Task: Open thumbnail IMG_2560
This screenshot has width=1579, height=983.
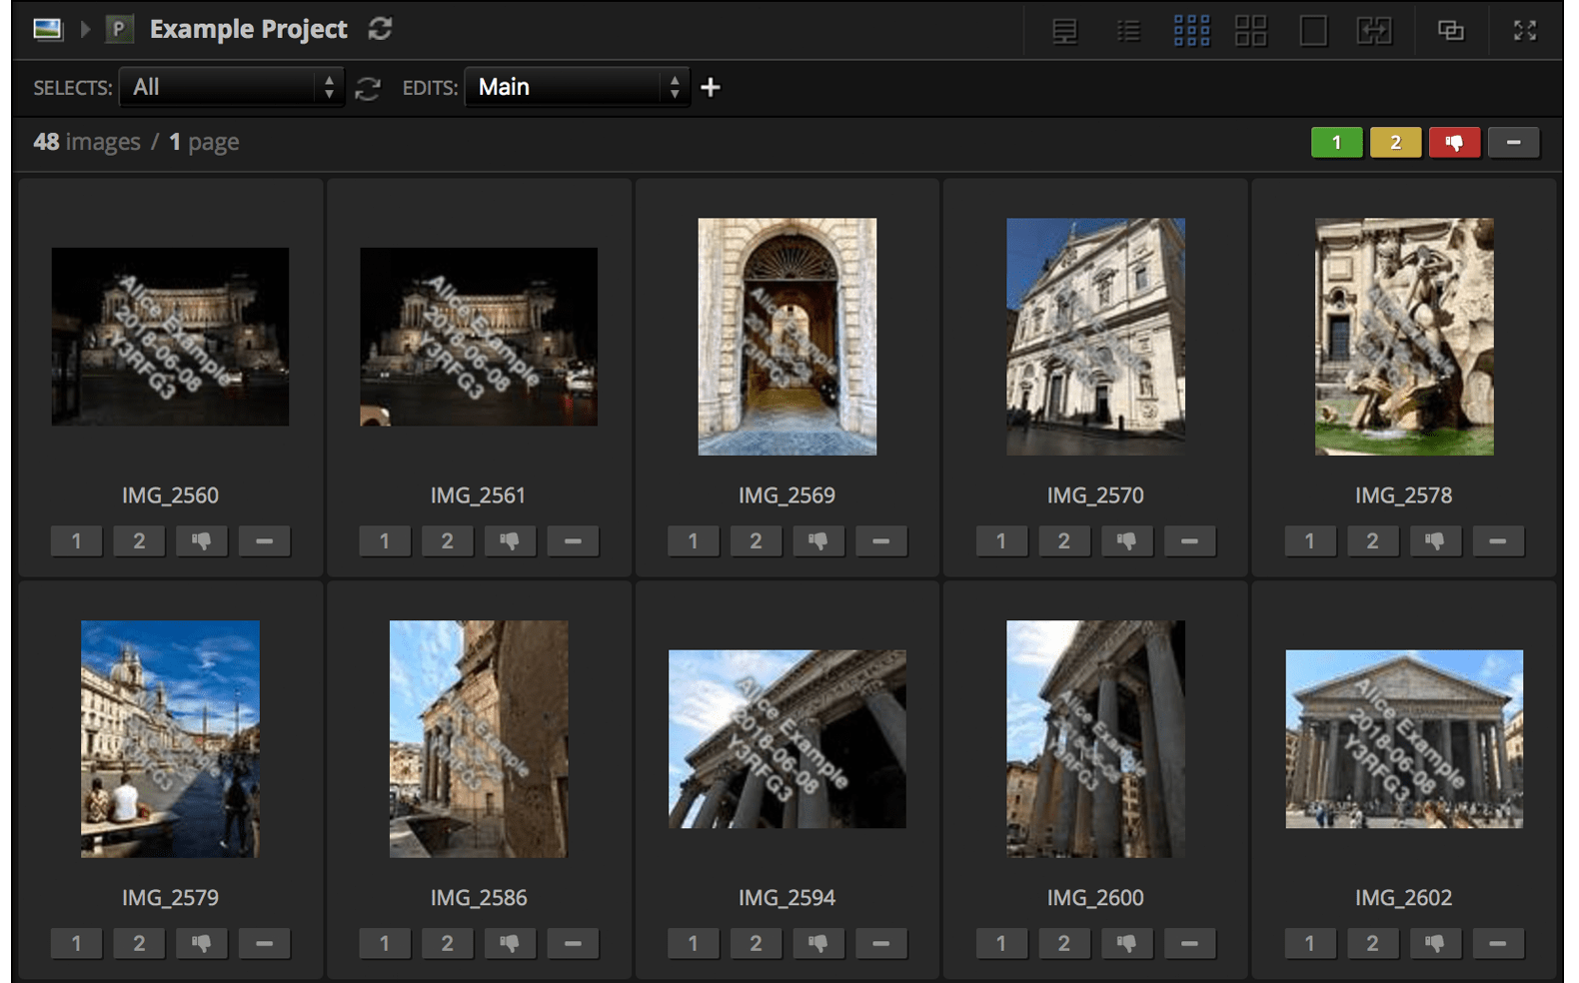Action: (170, 337)
